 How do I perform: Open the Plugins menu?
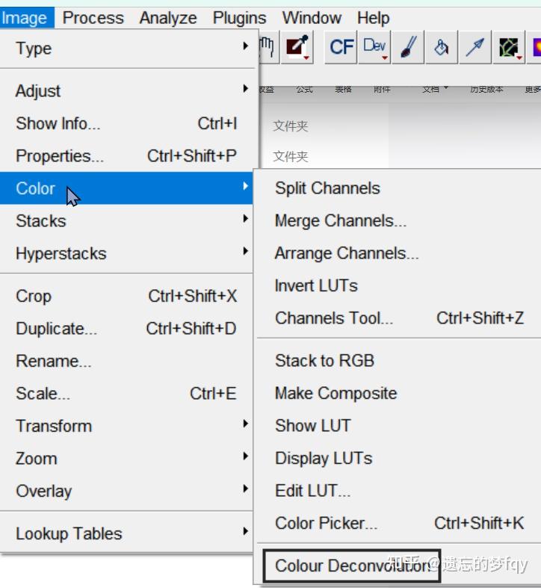point(239,18)
